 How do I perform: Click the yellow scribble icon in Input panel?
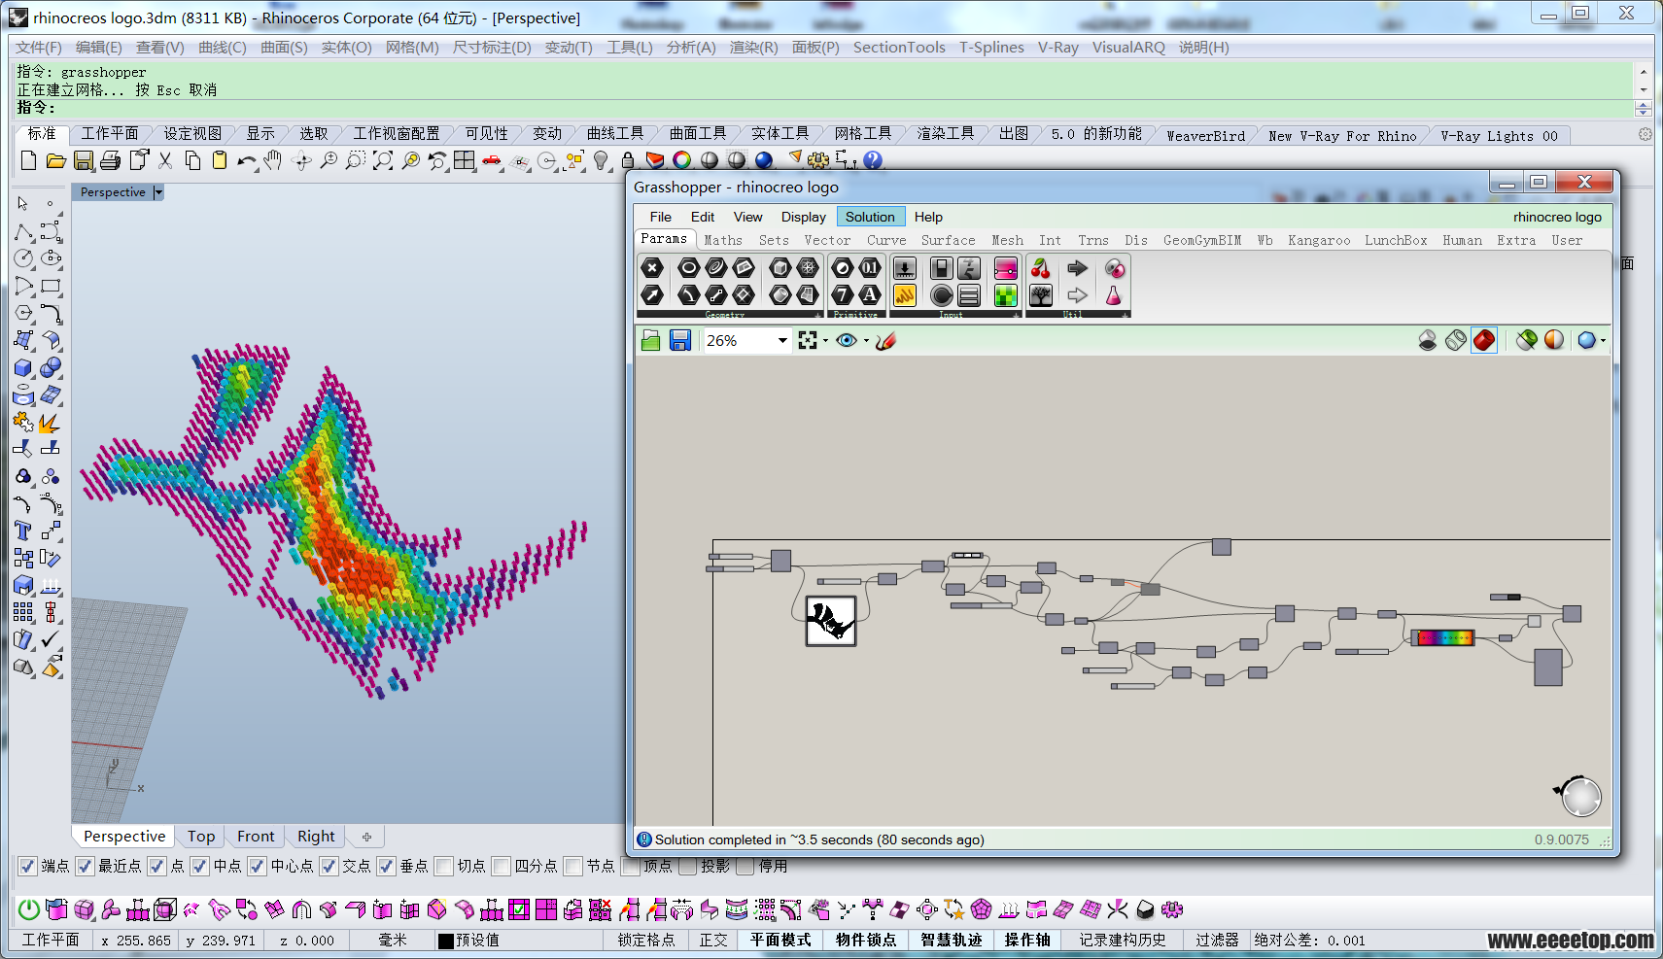point(905,294)
